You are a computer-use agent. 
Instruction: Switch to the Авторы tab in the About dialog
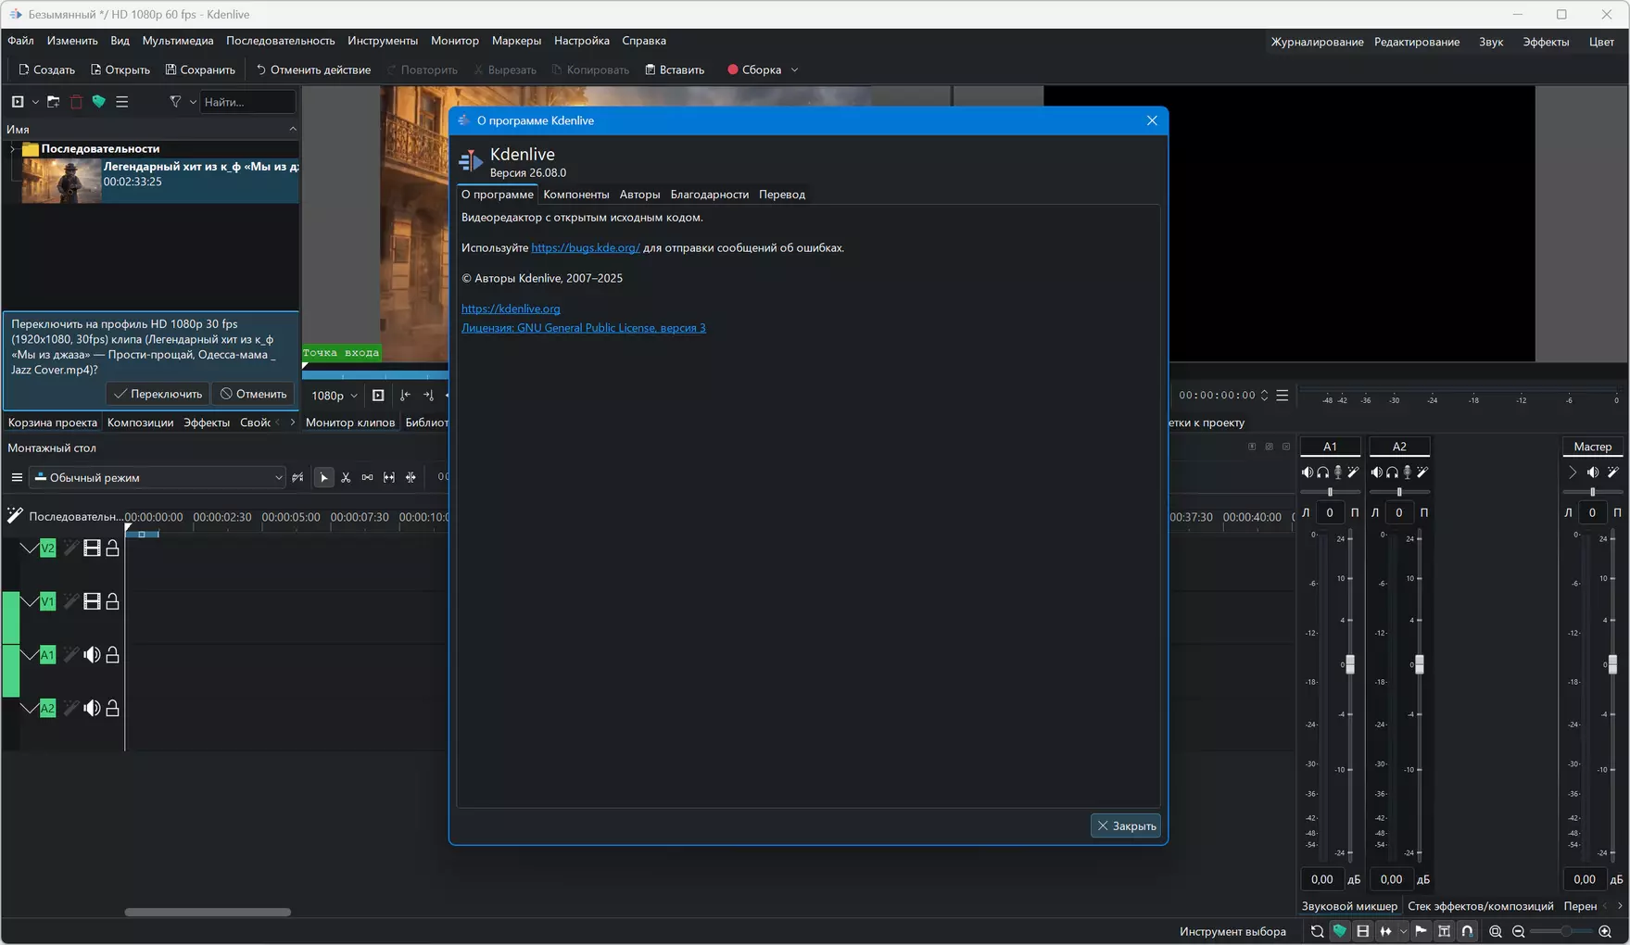pos(639,195)
